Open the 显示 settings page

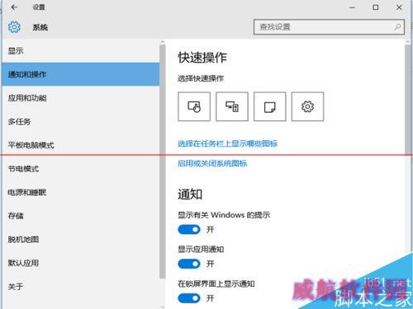pyautogui.click(x=80, y=51)
